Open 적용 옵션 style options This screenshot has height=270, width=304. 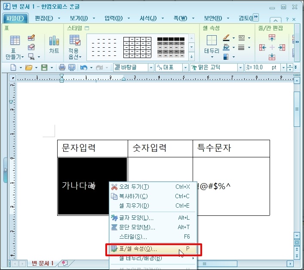(x=75, y=47)
